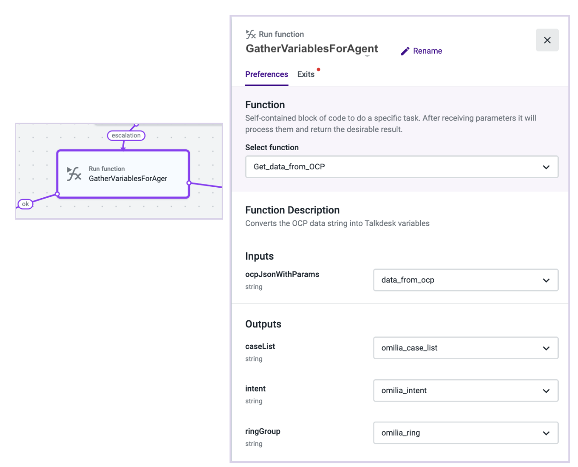Open the ringGroup output dropdown
The image size is (578, 467).
[465, 433]
